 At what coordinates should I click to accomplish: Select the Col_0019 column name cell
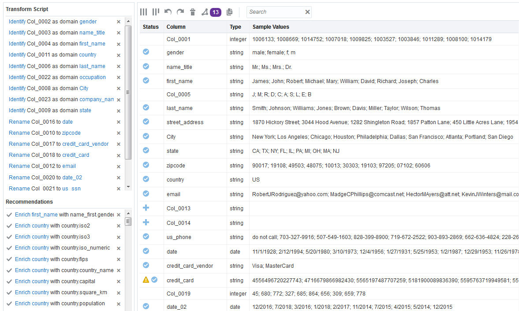[179, 294]
